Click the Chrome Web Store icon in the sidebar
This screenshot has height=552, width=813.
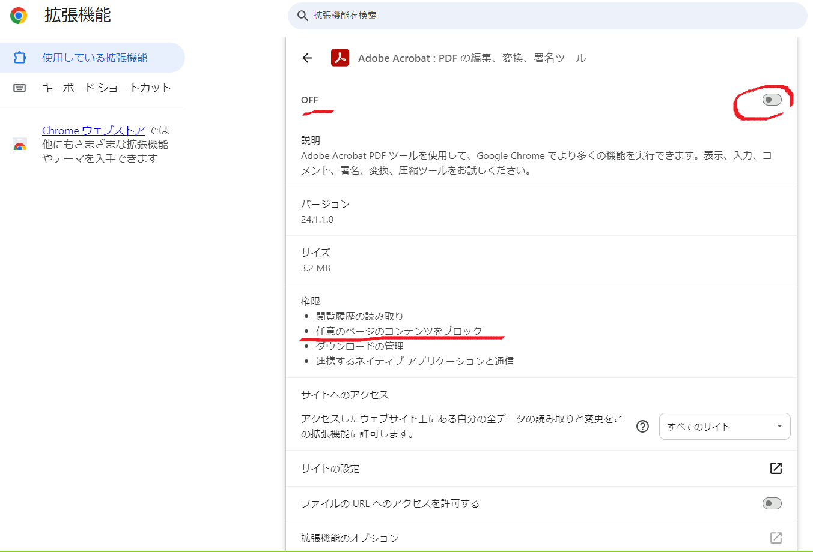(20, 145)
